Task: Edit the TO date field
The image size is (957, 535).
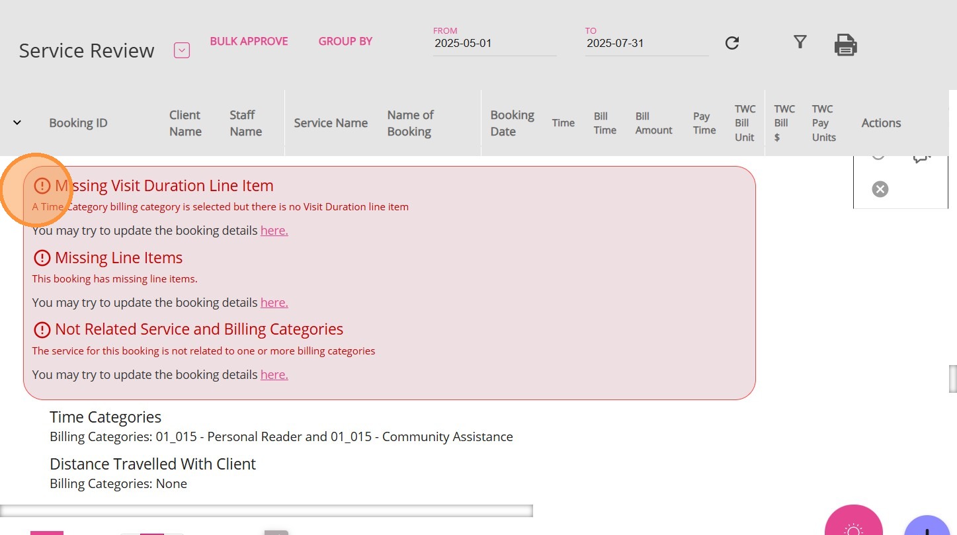Action: tap(646, 44)
